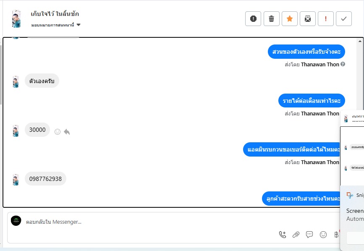The height and width of the screenshot is (251, 364).
Task: Mark conversation as unread with envelope icon
Action: (x=308, y=18)
